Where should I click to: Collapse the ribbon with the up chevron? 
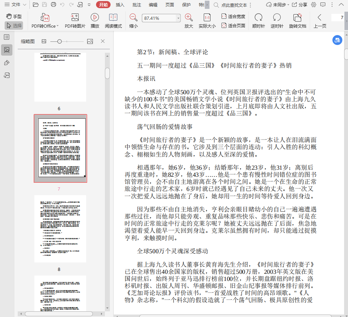pyautogui.click(x=341, y=5)
